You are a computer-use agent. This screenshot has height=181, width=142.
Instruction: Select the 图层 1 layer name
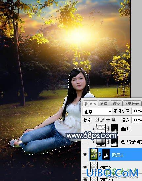click(118, 155)
